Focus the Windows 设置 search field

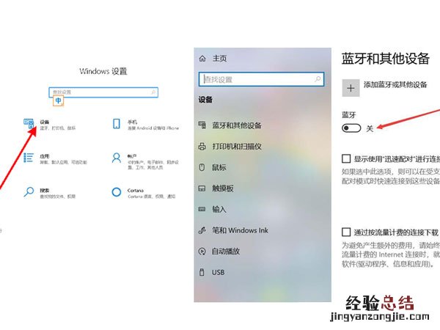tap(103, 92)
